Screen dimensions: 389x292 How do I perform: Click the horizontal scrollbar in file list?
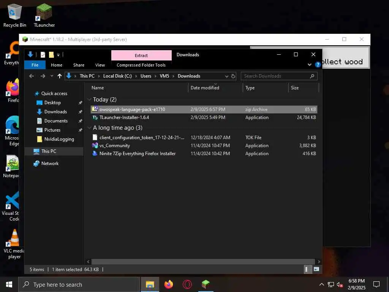pos(203,262)
